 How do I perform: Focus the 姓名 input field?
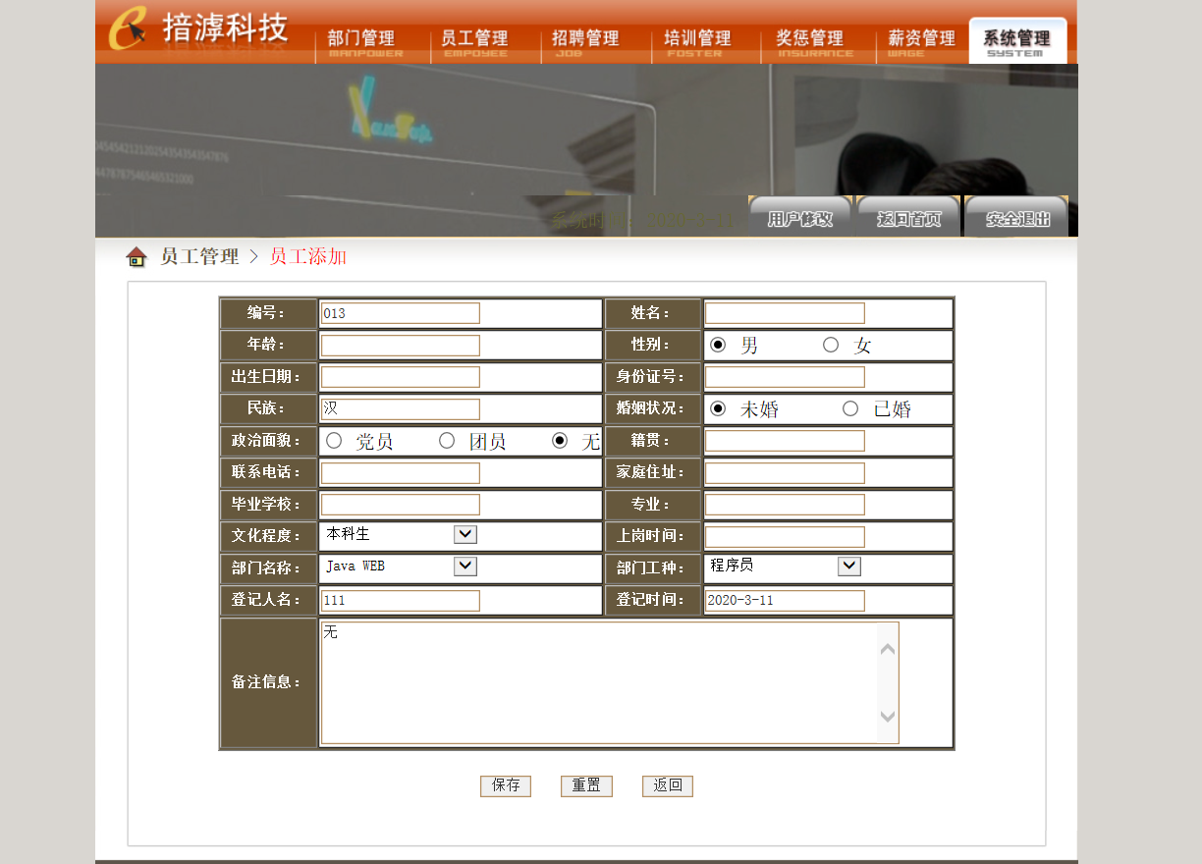coord(785,313)
